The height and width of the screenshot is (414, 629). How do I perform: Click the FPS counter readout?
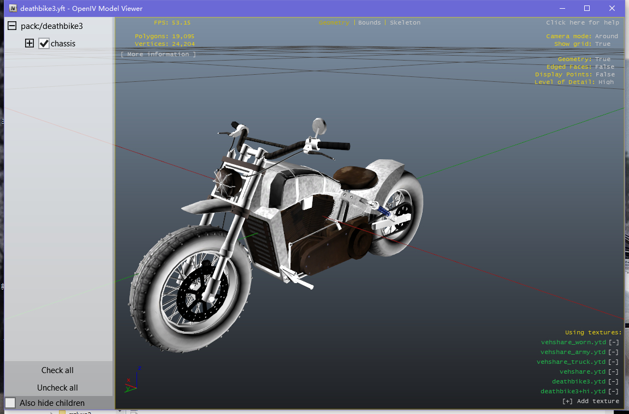pos(172,22)
